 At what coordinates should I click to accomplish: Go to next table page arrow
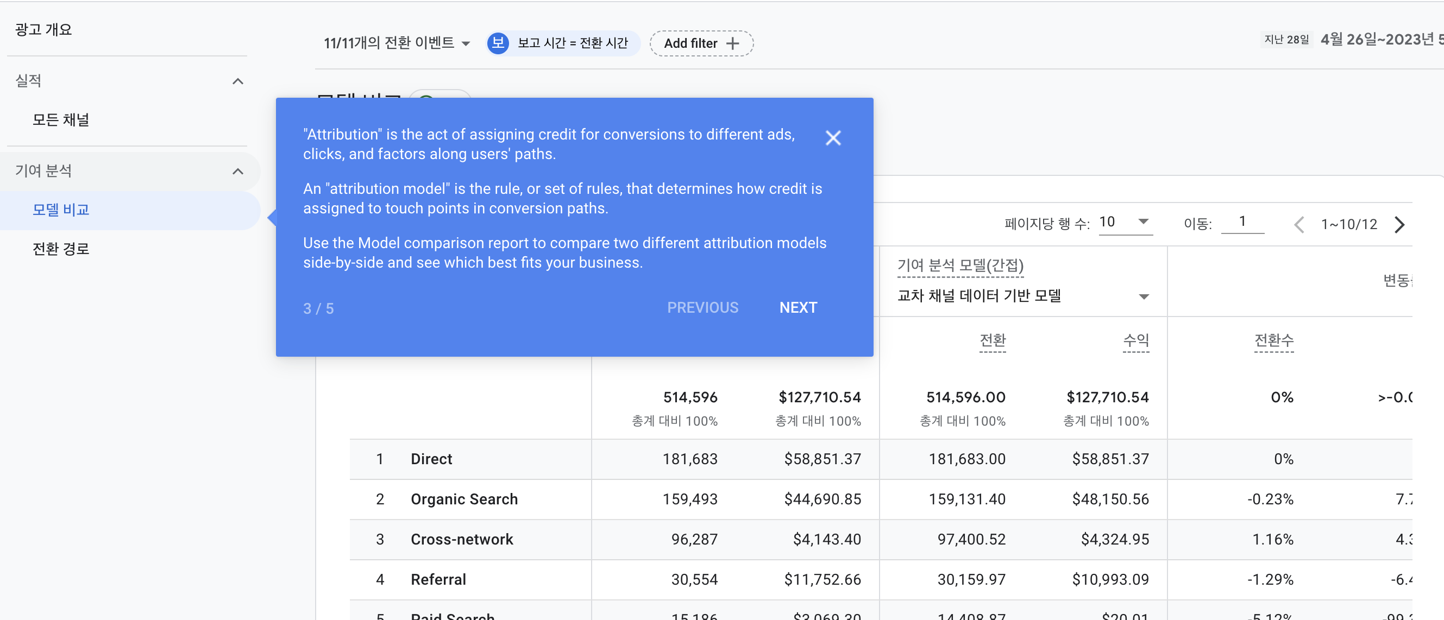[x=1399, y=225]
